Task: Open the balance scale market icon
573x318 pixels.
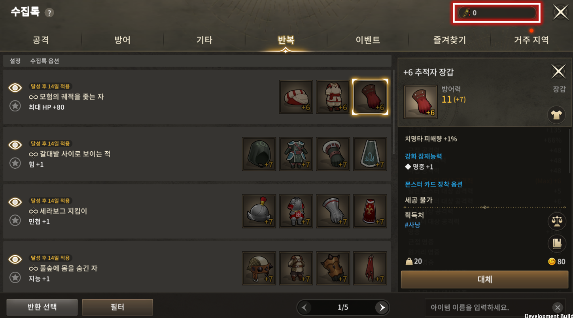Action: (x=557, y=221)
